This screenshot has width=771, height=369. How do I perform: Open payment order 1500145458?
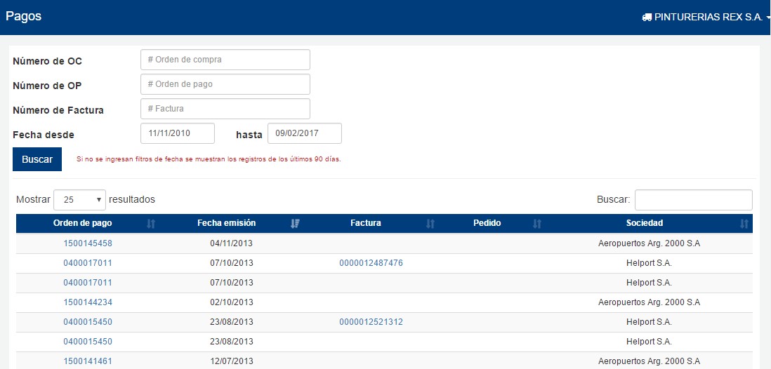[x=88, y=243]
